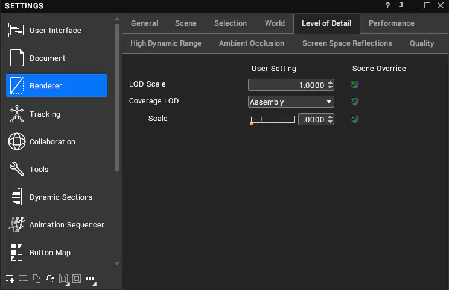The height and width of the screenshot is (290, 449).
Task: Click the "Scene Override" column header
Action: click(379, 69)
